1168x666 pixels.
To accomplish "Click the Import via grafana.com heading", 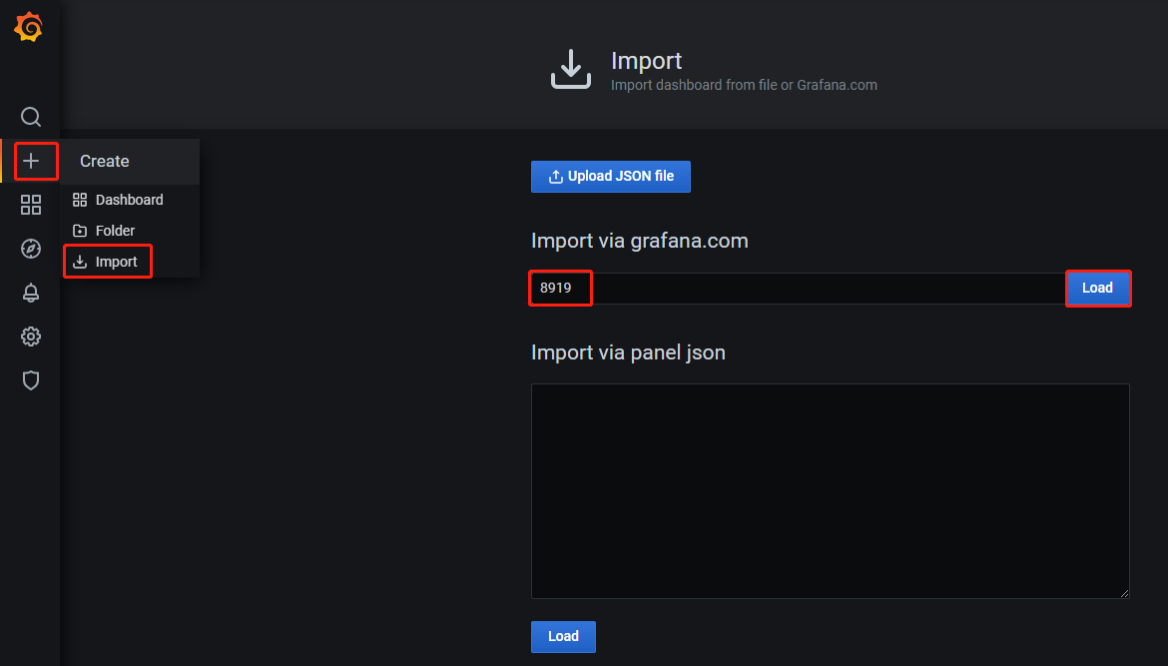I will pos(639,242).
